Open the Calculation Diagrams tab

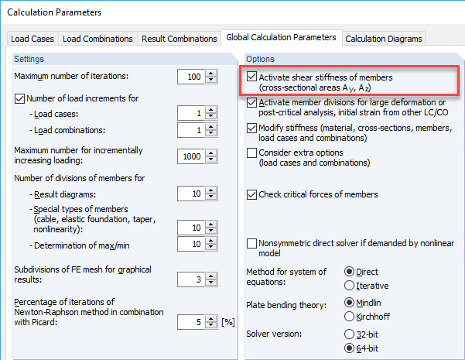384,39
